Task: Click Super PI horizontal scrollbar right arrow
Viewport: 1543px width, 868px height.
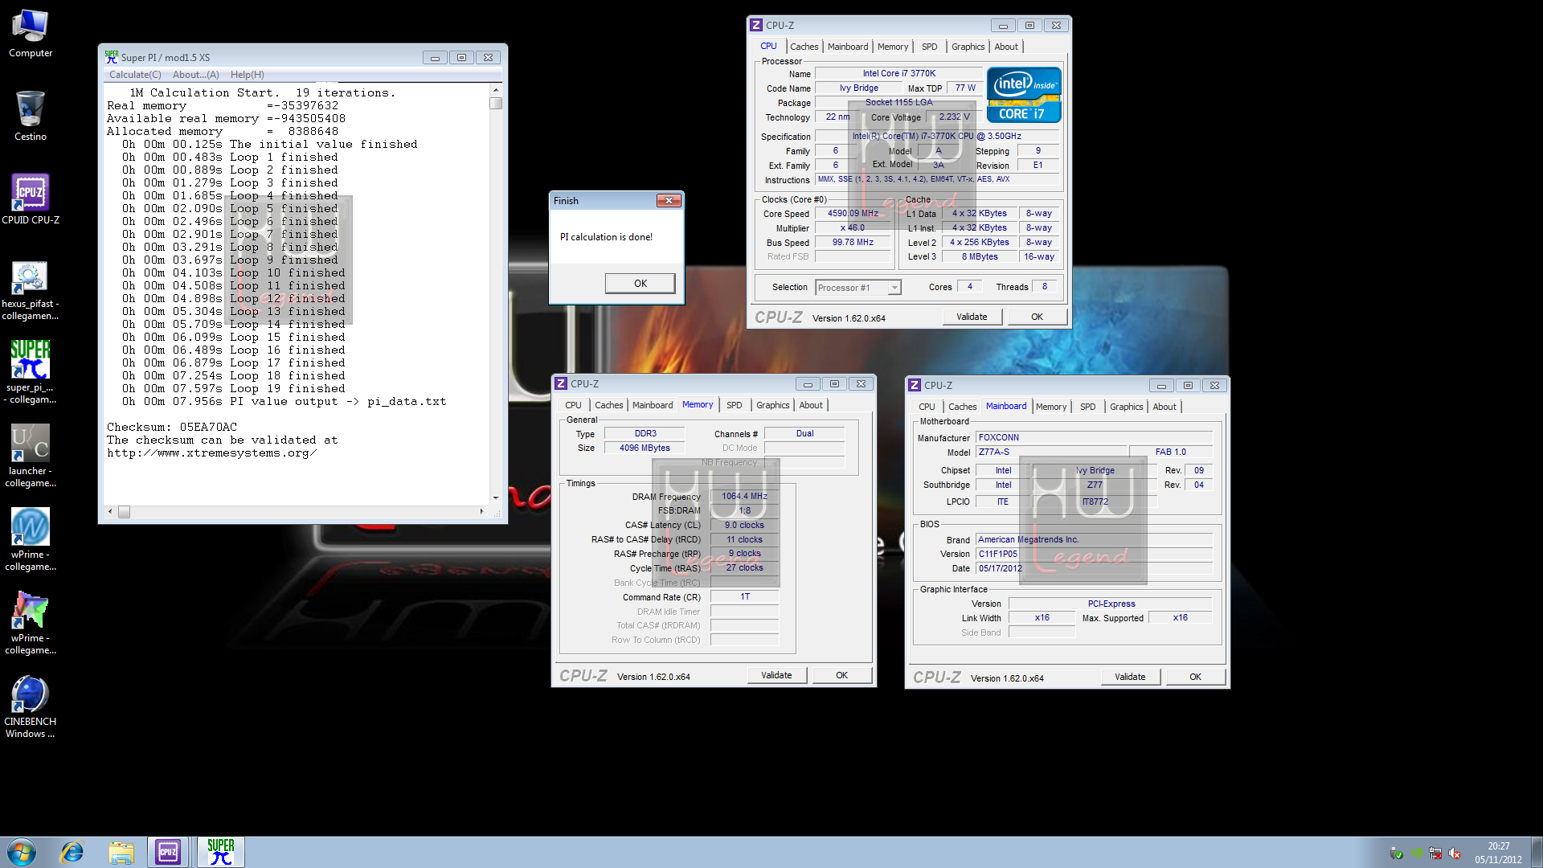Action: [x=481, y=512]
